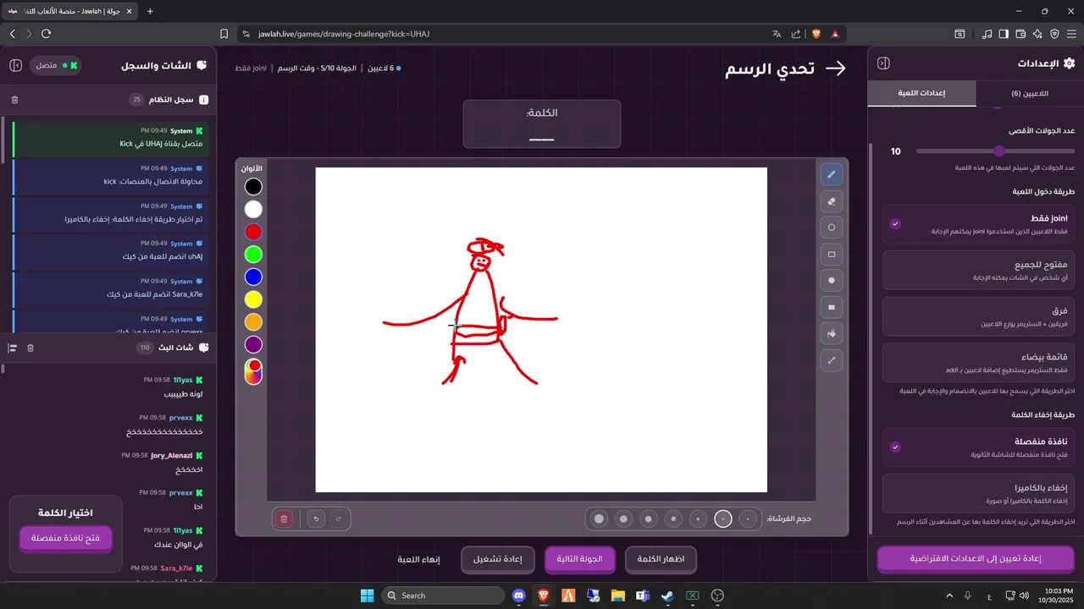1084x609 pixels.
Task: Select the outlined rectangle shape tool
Action: 832,254
